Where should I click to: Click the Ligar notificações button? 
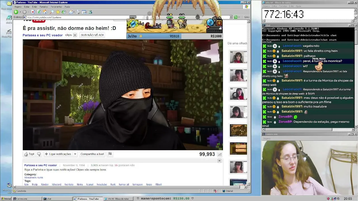[x=58, y=154]
